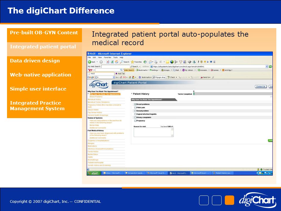Click the Yahoo Groups toolbar icon
Image resolution: width=281 pixels, height=211 pixels.
pyautogui.click(x=162, y=70)
